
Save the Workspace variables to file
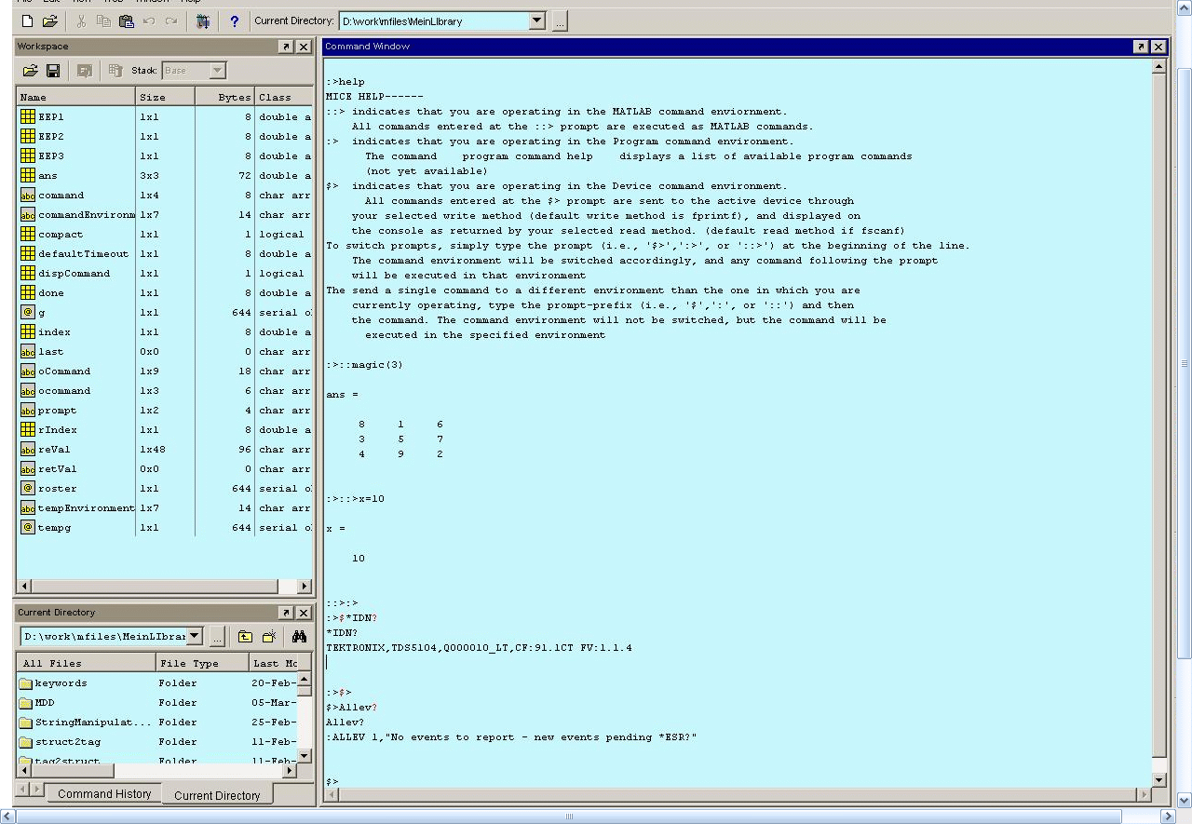53,71
